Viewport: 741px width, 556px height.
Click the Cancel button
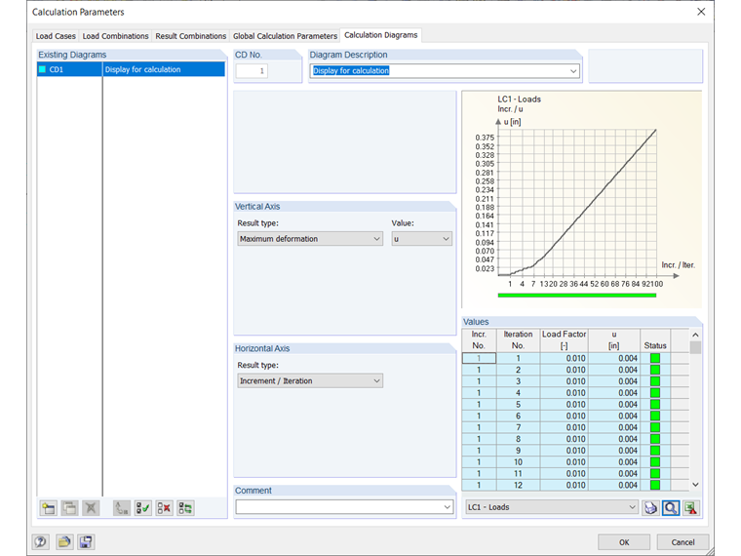click(682, 542)
